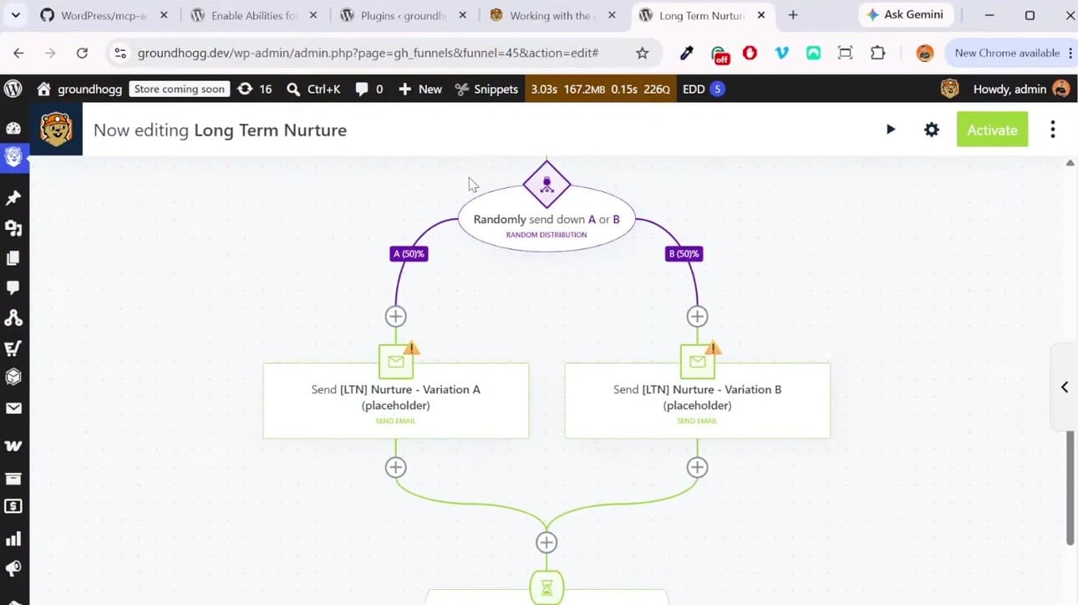Switch to the Working with the tab

553,15
